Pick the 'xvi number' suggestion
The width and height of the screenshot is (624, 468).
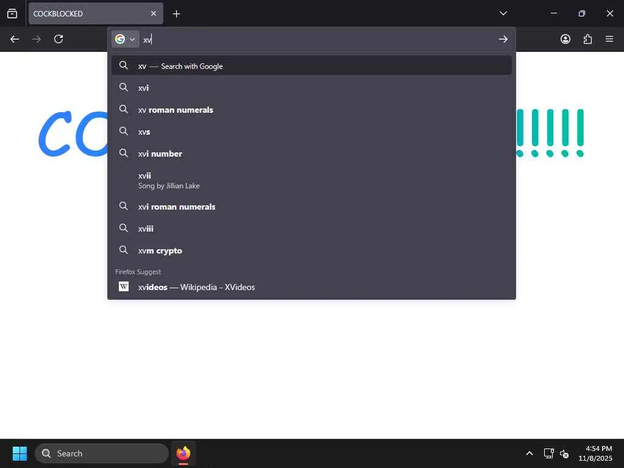[x=311, y=153]
